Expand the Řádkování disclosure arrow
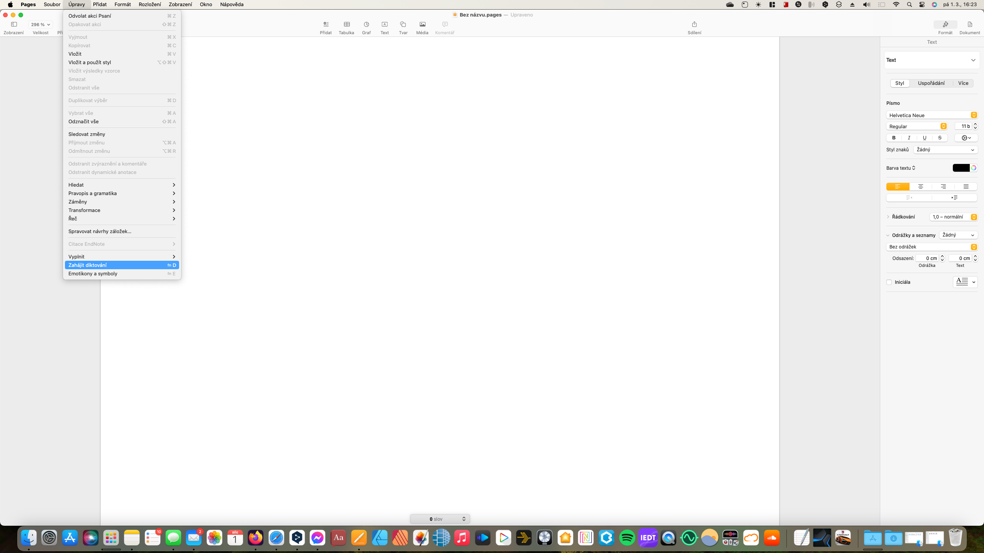The image size is (984, 553). (888, 217)
